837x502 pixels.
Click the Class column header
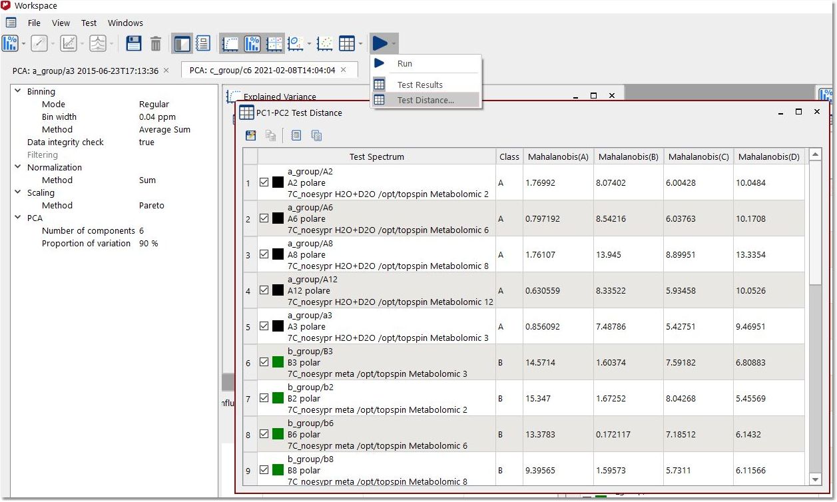(509, 156)
